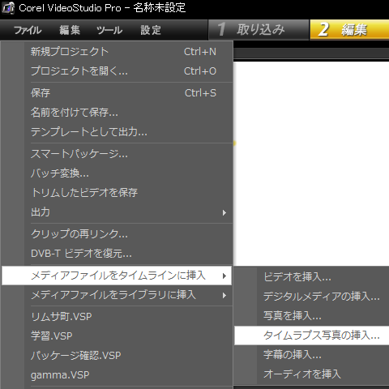Choose ビデオを挿入… in submenu
The height and width of the screenshot is (389, 389).
pos(312,277)
